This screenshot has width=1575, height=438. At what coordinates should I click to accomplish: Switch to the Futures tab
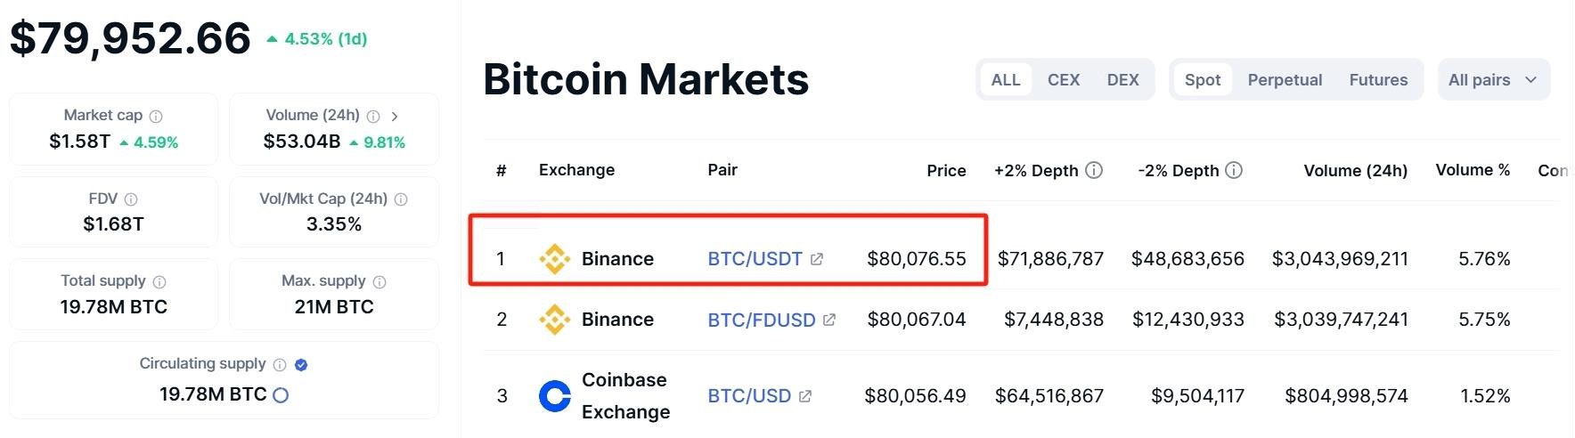tap(1378, 80)
